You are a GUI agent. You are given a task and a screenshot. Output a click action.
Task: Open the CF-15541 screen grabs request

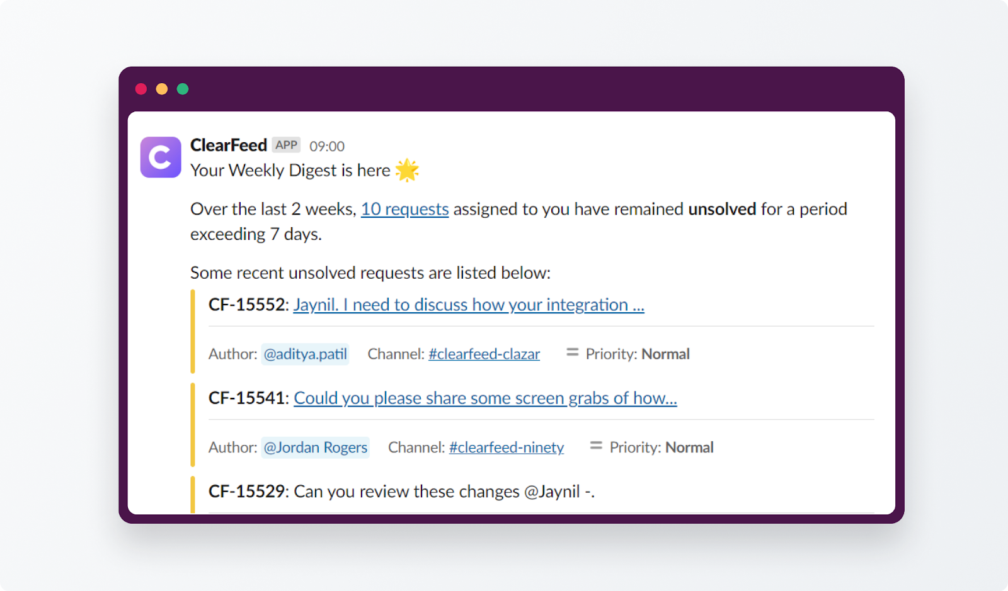tap(485, 398)
